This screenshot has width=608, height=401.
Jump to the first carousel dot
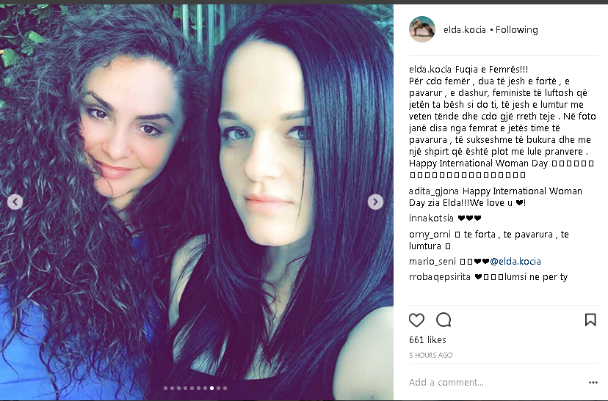click(165, 388)
